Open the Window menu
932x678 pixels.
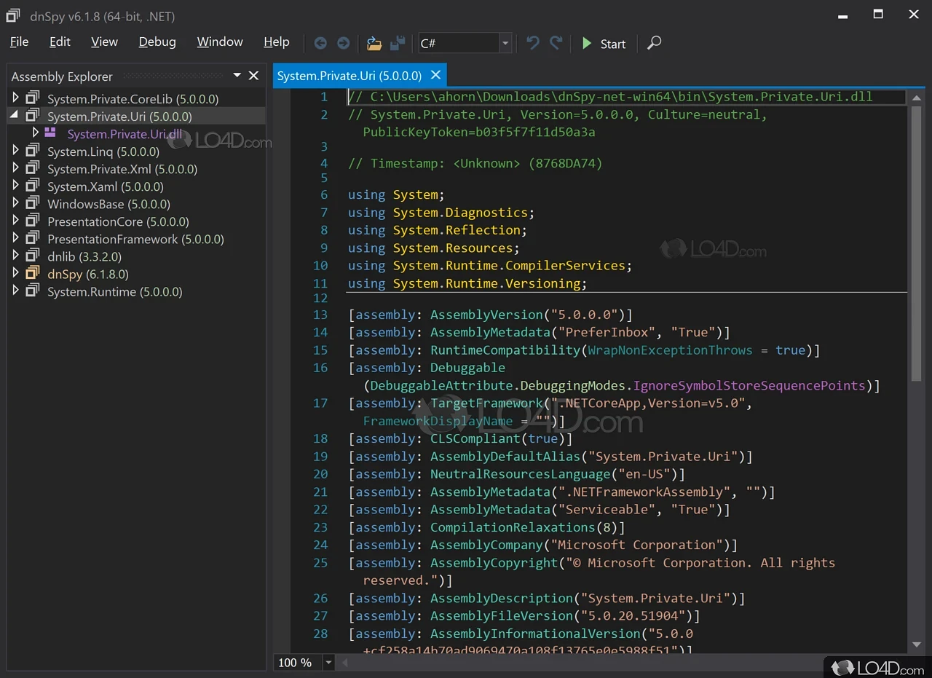pos(219,42)
